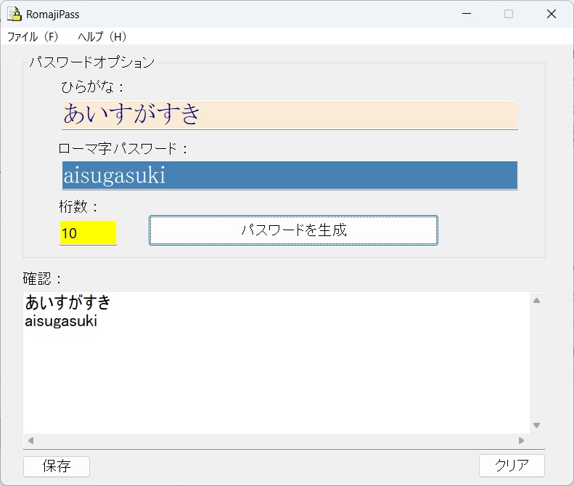Open the ファイル (F) menu
This screenshot has width=574, height=486.
click(32, 36)
